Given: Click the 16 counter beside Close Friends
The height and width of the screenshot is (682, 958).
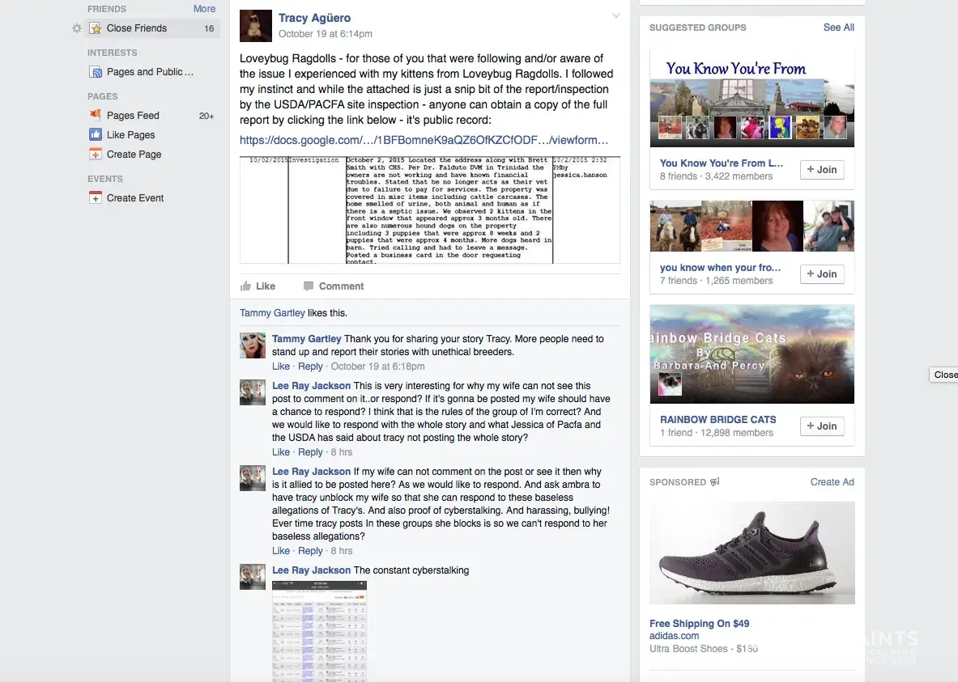Looking at the screenshot, I should pos(209,28).
